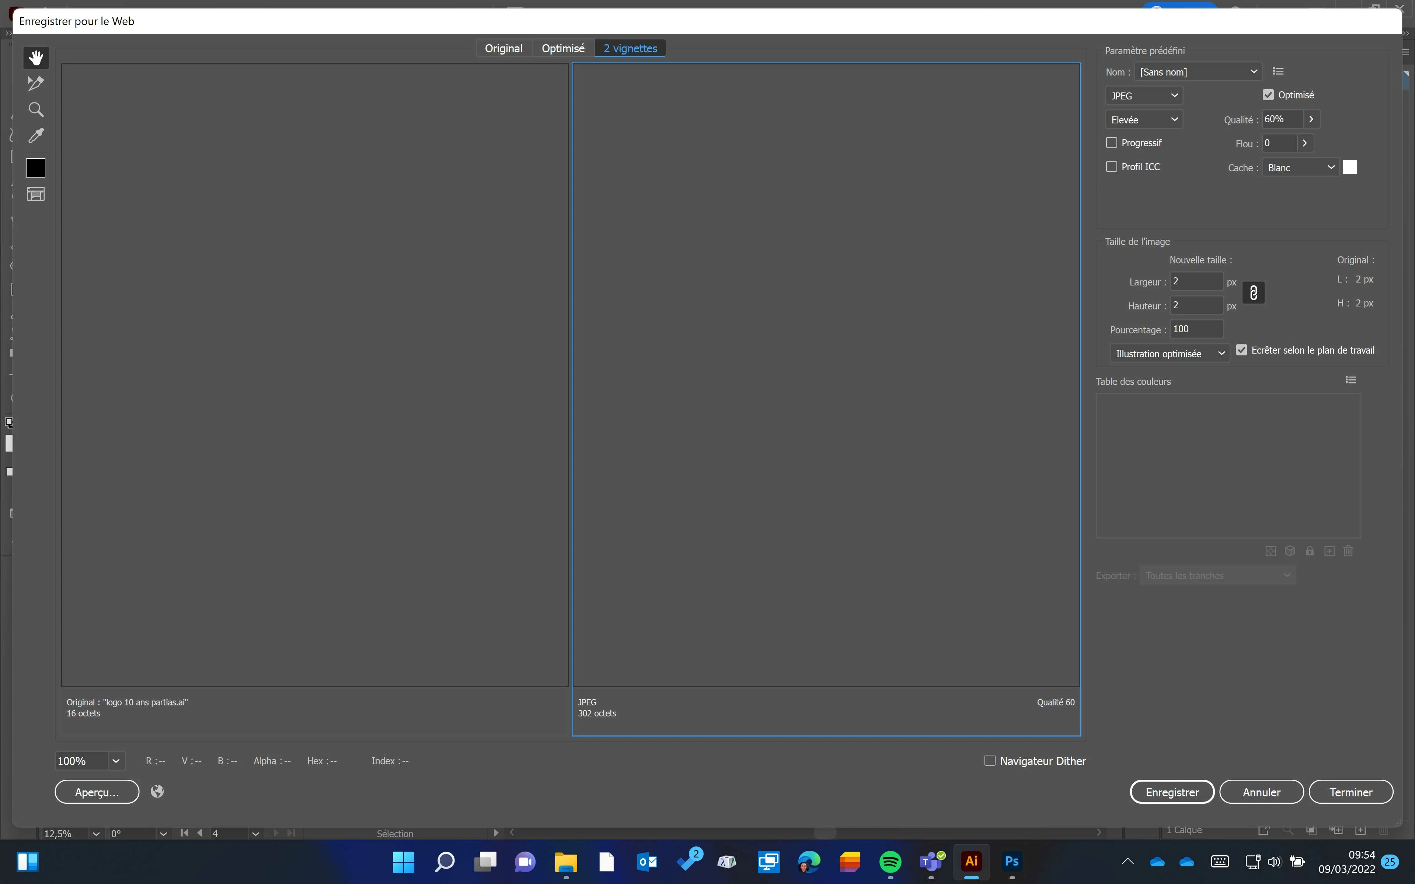The image size is (1415, 884).
Task: Open the preset options menu icon
Action: pyautogui.click(x=1278, y=71)
